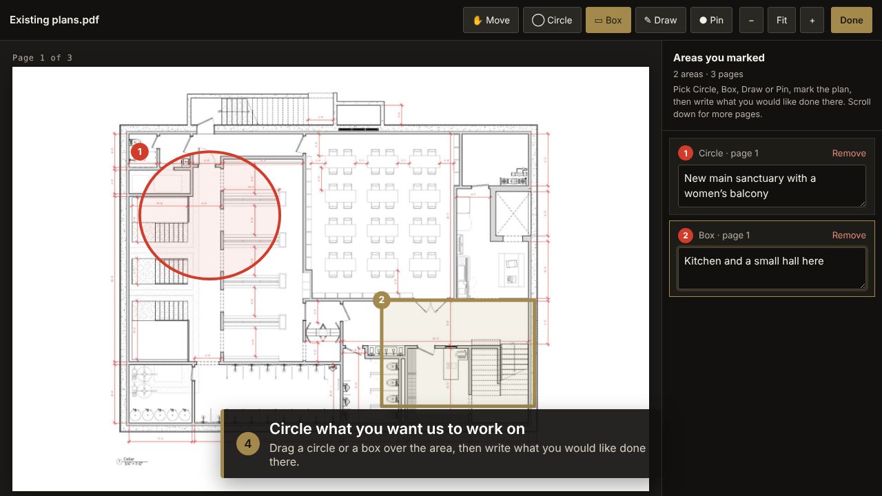Click the red number 2 badge in sidebar

coord(686,236)
